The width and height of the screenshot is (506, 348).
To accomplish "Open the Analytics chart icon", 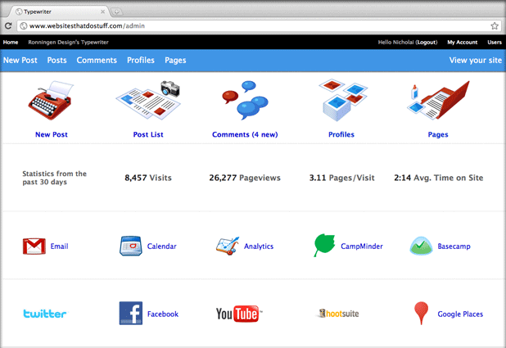I will point(228,246).
